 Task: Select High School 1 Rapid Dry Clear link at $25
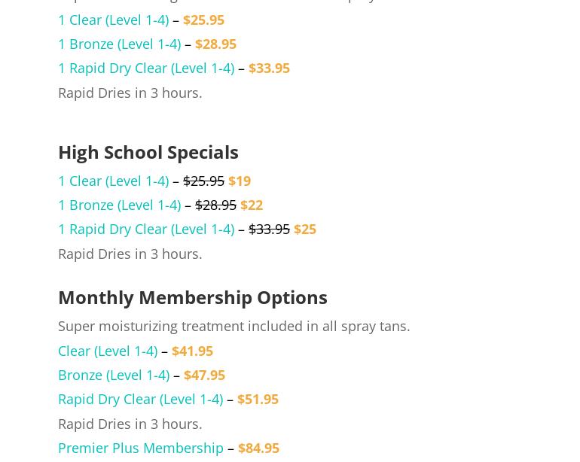(x=146, y=229)
